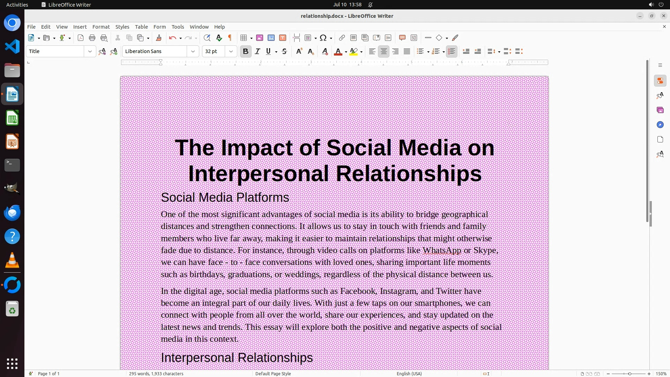Toggle Formatting Marks pilcrow button
670x377 pixels.
point(230,38)
